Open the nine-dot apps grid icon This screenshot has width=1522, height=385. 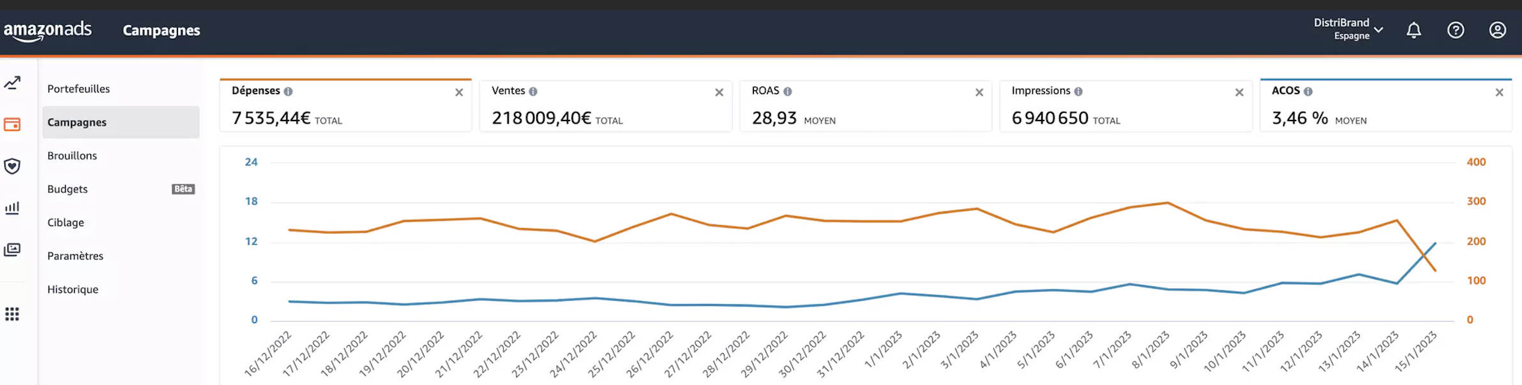point(12,314)
